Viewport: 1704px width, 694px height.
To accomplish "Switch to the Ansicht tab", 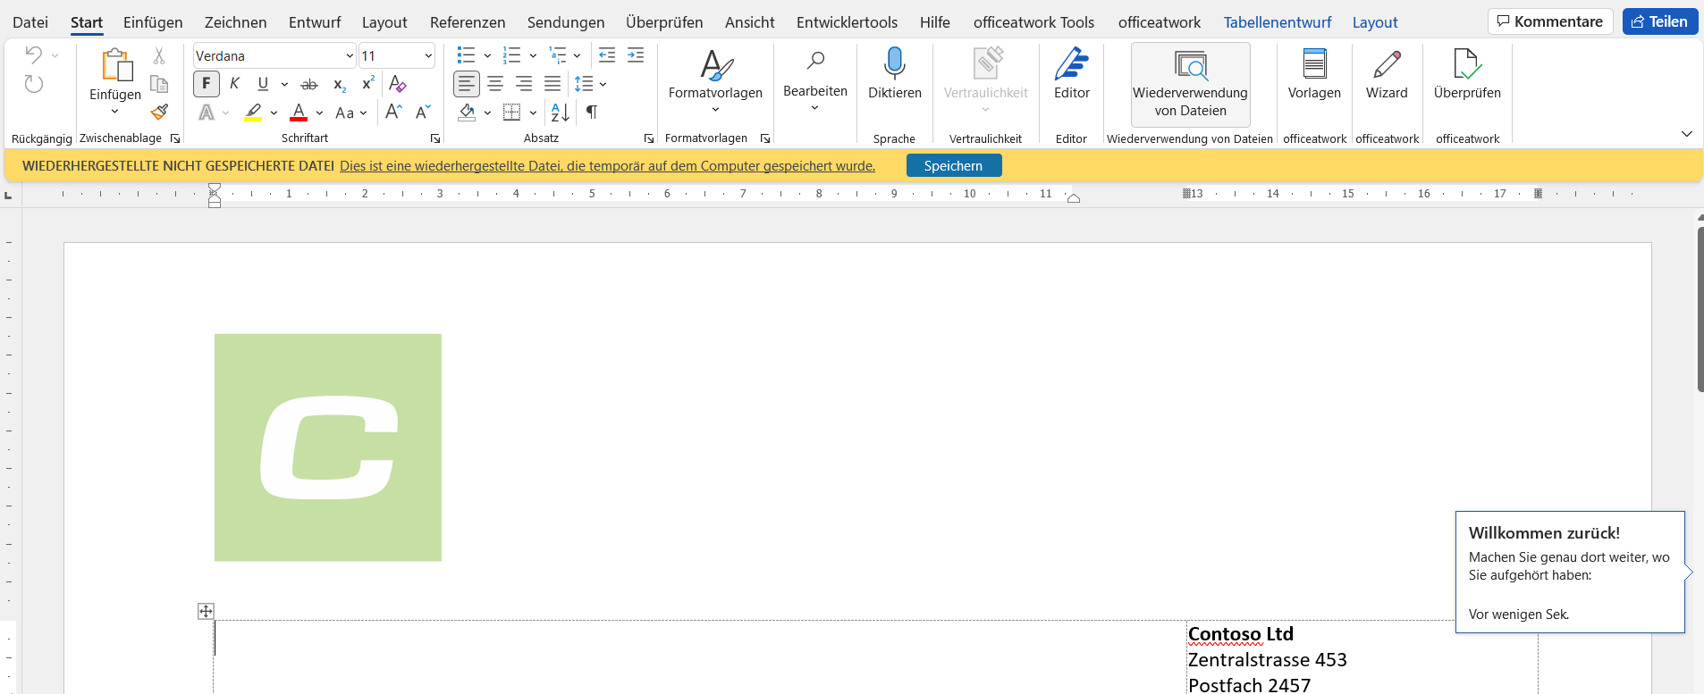I will coord(749,22).
